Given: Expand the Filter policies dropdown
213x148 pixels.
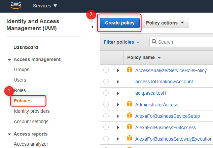Looking at the screenshot, I should pyautogui.click(x=122, y=42).
